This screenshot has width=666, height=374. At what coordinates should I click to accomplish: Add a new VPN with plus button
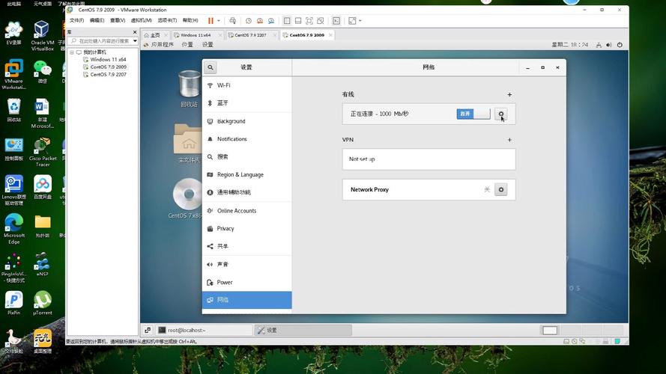509,140
